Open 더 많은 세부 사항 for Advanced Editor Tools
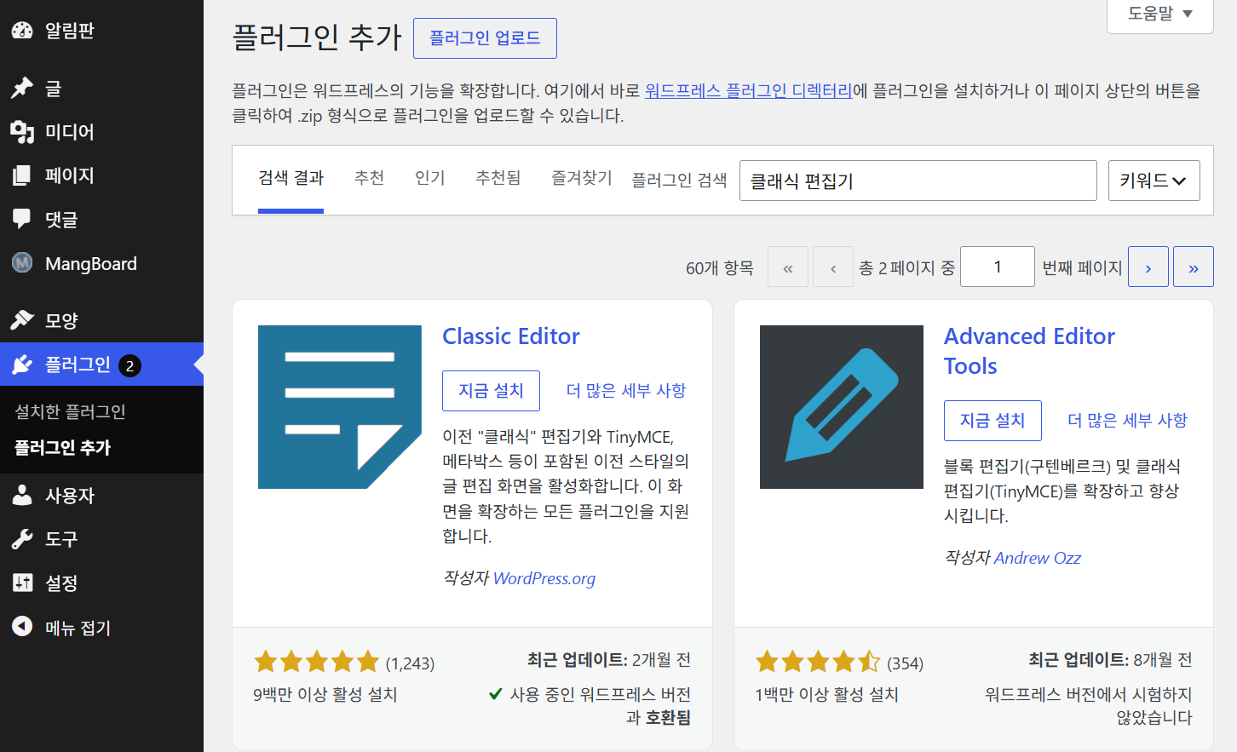1237x752 pixels. (x=1127, y=421)
